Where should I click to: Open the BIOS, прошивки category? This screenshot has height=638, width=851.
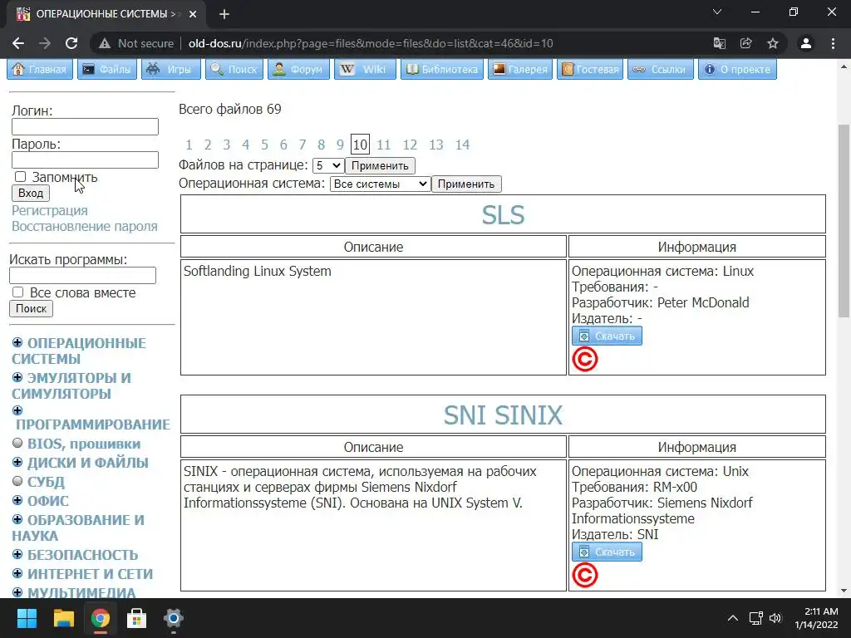(x=84, y=444)
